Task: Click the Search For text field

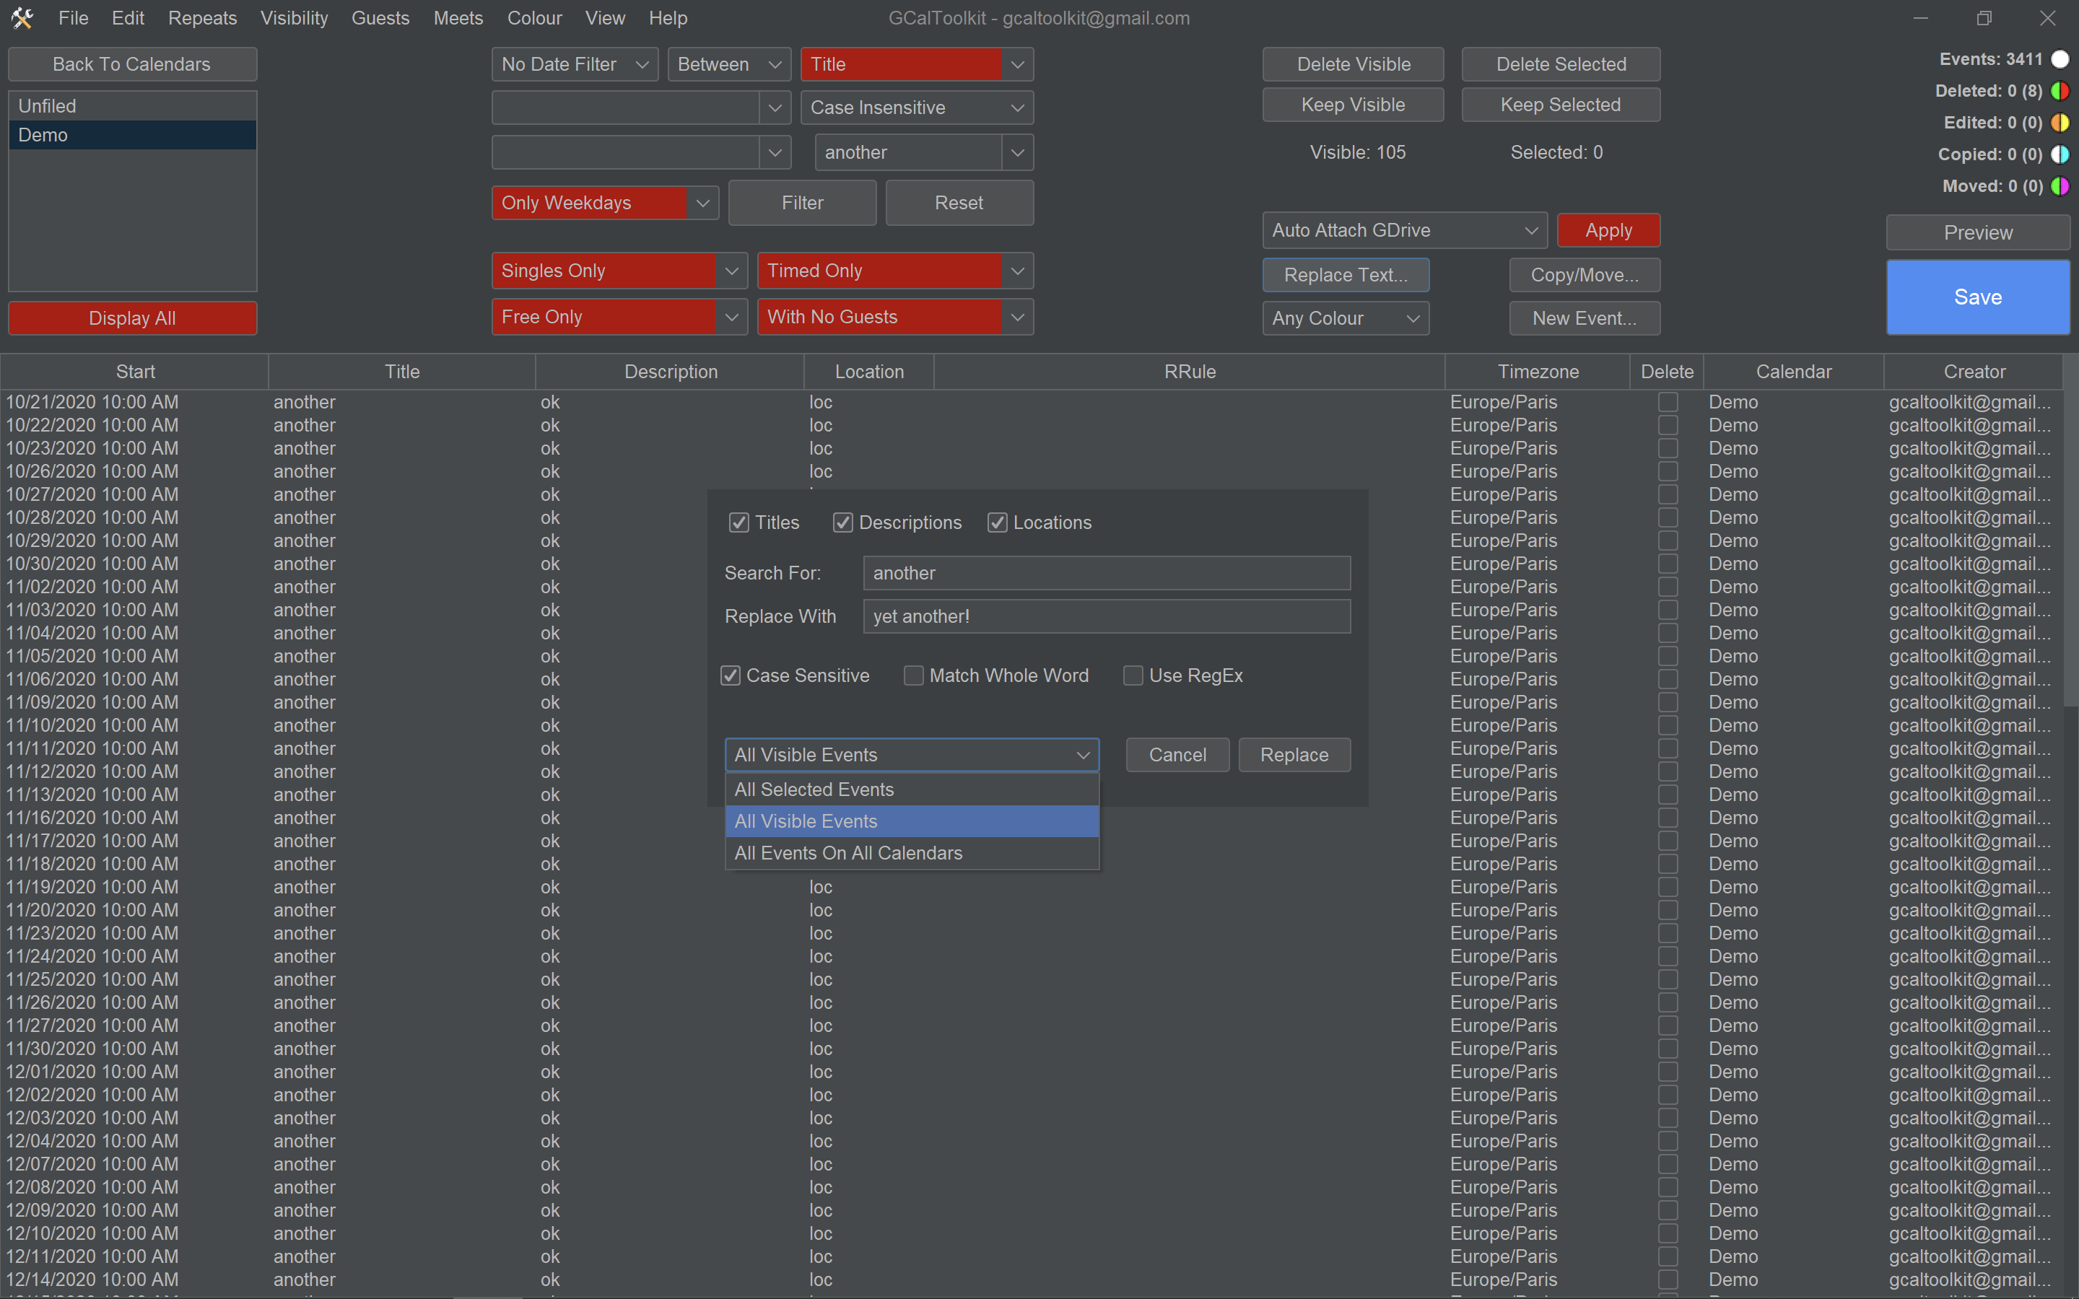Action: (x=1106, y=573)
